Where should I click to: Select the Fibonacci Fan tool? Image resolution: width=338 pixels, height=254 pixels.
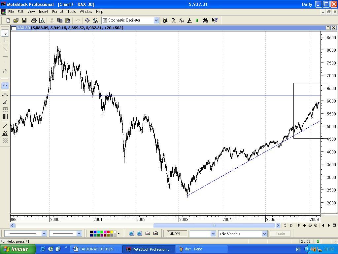point(5,102)
